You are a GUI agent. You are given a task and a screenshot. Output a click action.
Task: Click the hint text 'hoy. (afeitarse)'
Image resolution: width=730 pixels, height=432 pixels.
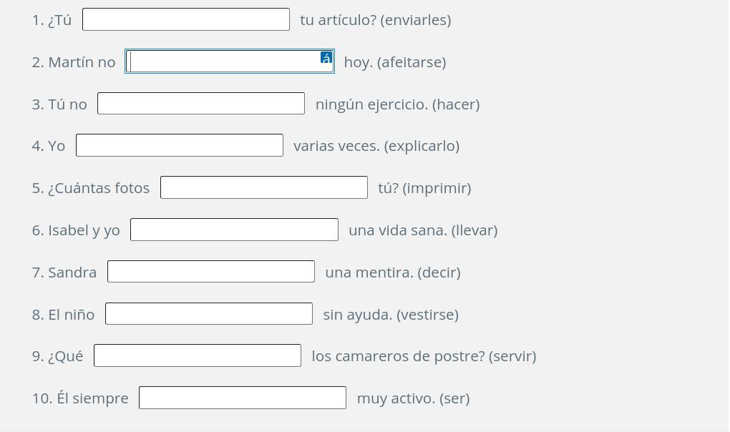point(395,62)
